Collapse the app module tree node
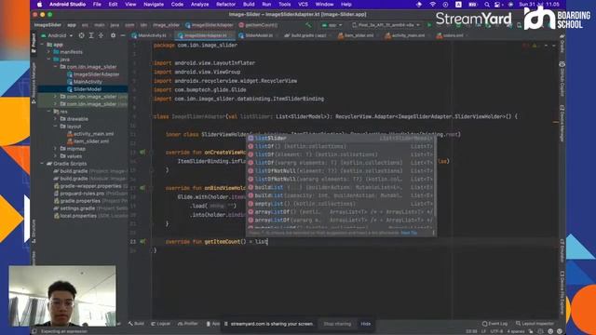 (43, 45)
